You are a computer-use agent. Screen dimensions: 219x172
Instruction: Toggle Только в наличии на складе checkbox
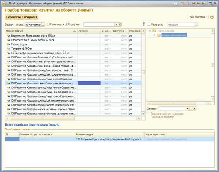148,114
